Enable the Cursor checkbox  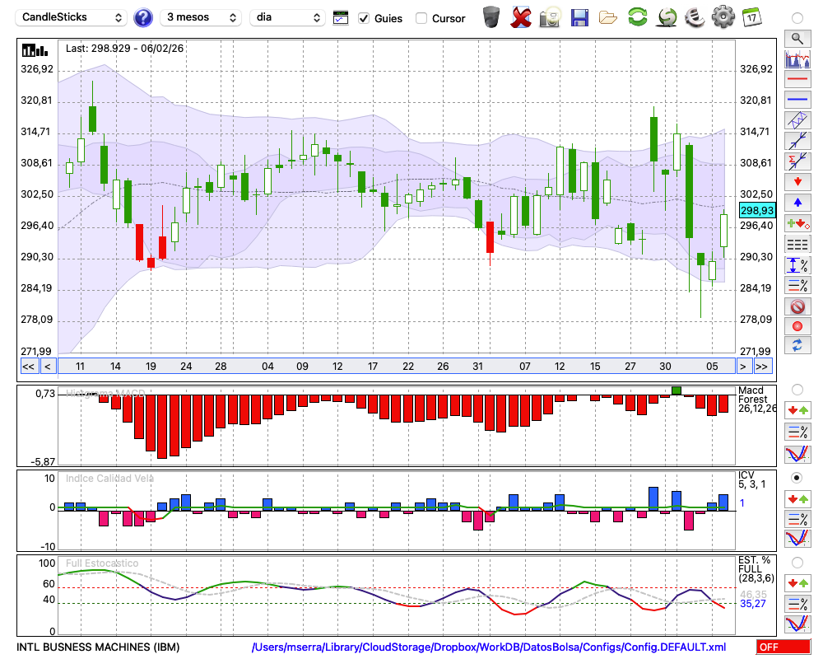421,18
